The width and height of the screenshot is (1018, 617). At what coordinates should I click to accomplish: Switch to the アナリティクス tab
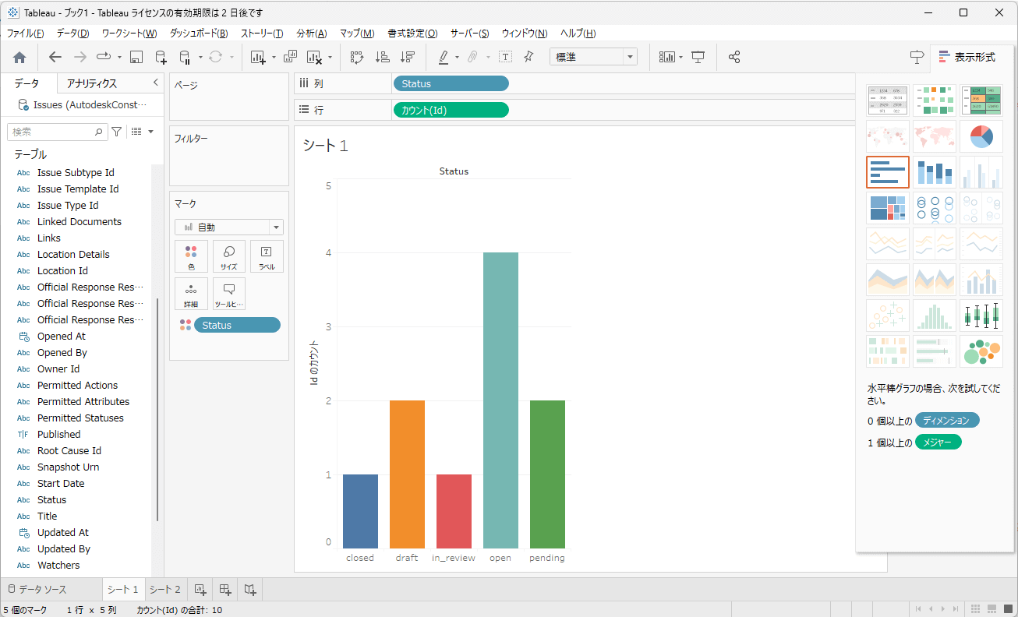click(92, 83)
